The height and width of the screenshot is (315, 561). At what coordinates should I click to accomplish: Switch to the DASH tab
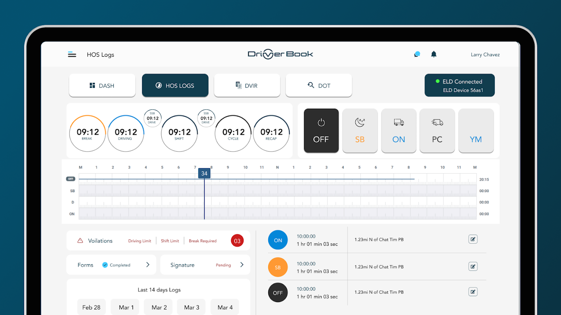tap(102, 85)
